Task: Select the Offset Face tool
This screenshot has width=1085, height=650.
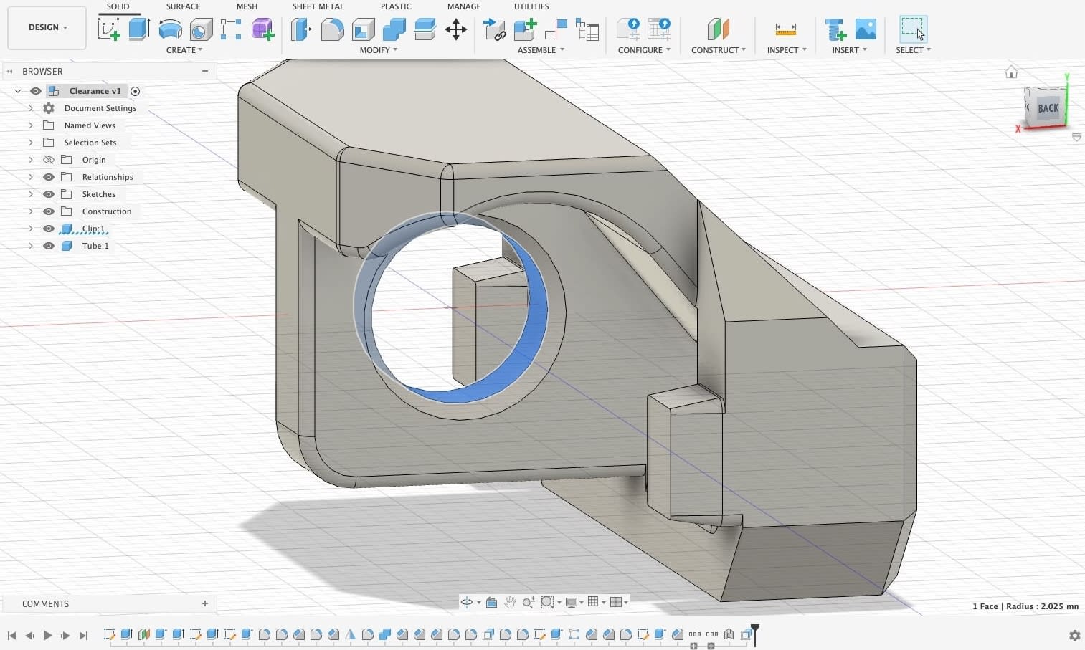Action: (425, 29)
